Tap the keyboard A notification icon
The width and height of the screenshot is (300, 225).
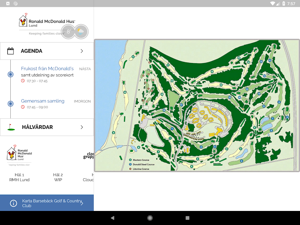click(x=8, y=3)
